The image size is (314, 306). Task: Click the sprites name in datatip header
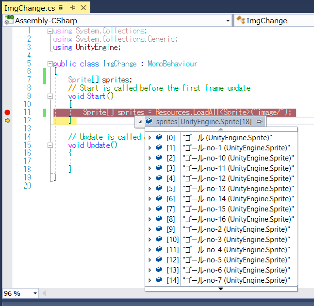pos(166,122)
